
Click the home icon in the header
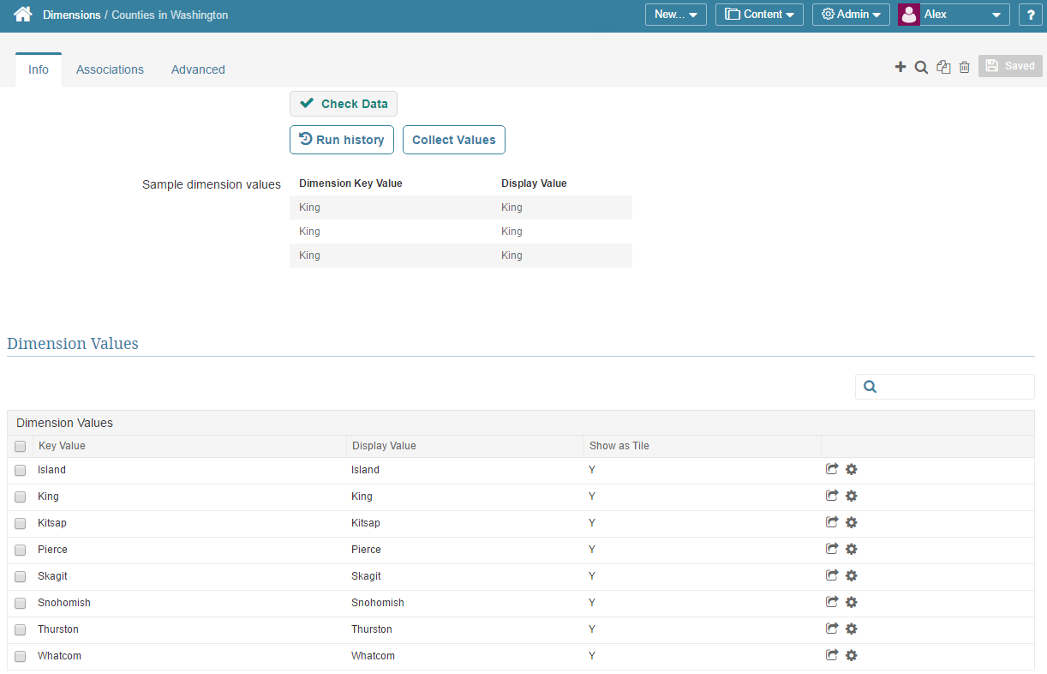click(x=22, y=14)
